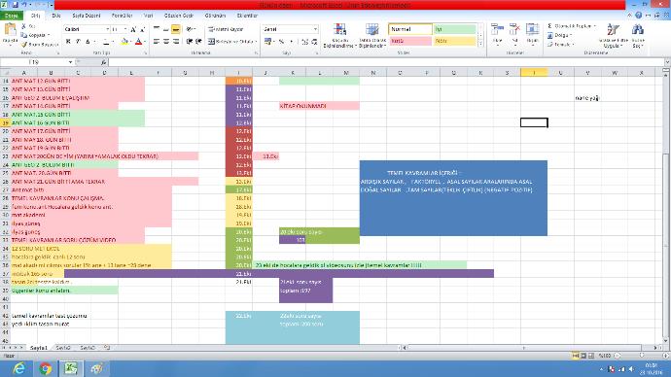Toggle Italic formatting
This screenshot has width=671, height=377.
(x=78, y=42)
